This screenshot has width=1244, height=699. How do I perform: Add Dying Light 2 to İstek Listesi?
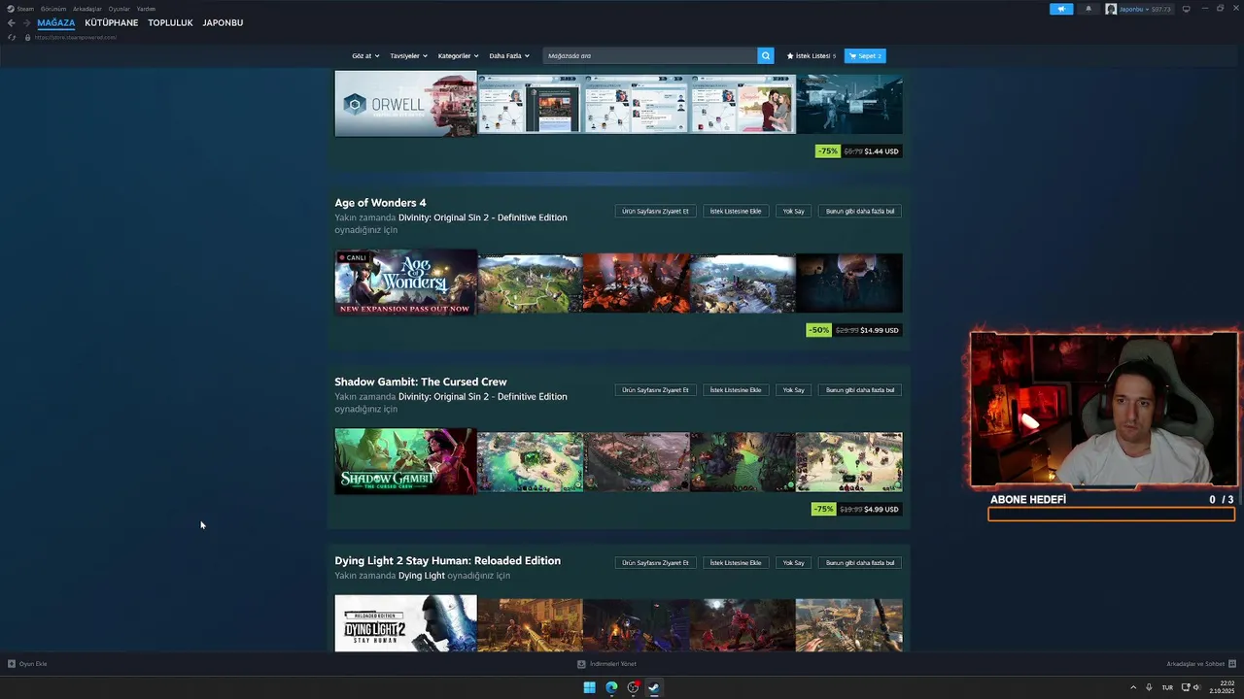(x=736, y=563)
